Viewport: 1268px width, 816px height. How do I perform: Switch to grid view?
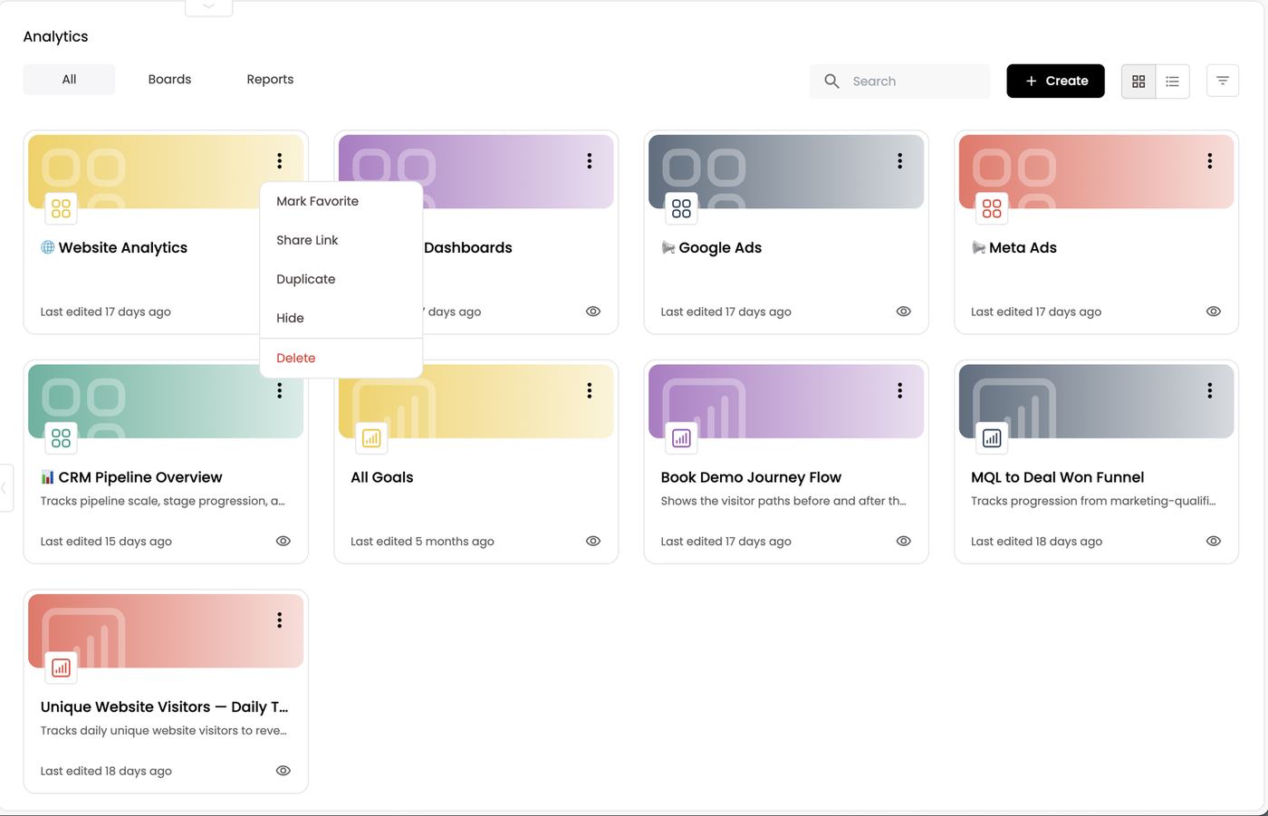[1138, 82]
